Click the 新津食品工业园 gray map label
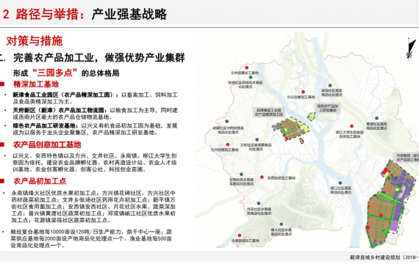419x264 pixels. pos(269,112)
